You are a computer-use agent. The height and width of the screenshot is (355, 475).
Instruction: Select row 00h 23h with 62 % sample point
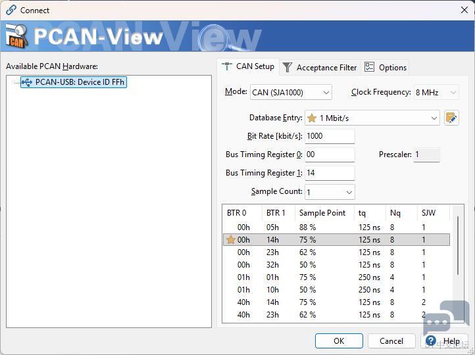(336, 252)
